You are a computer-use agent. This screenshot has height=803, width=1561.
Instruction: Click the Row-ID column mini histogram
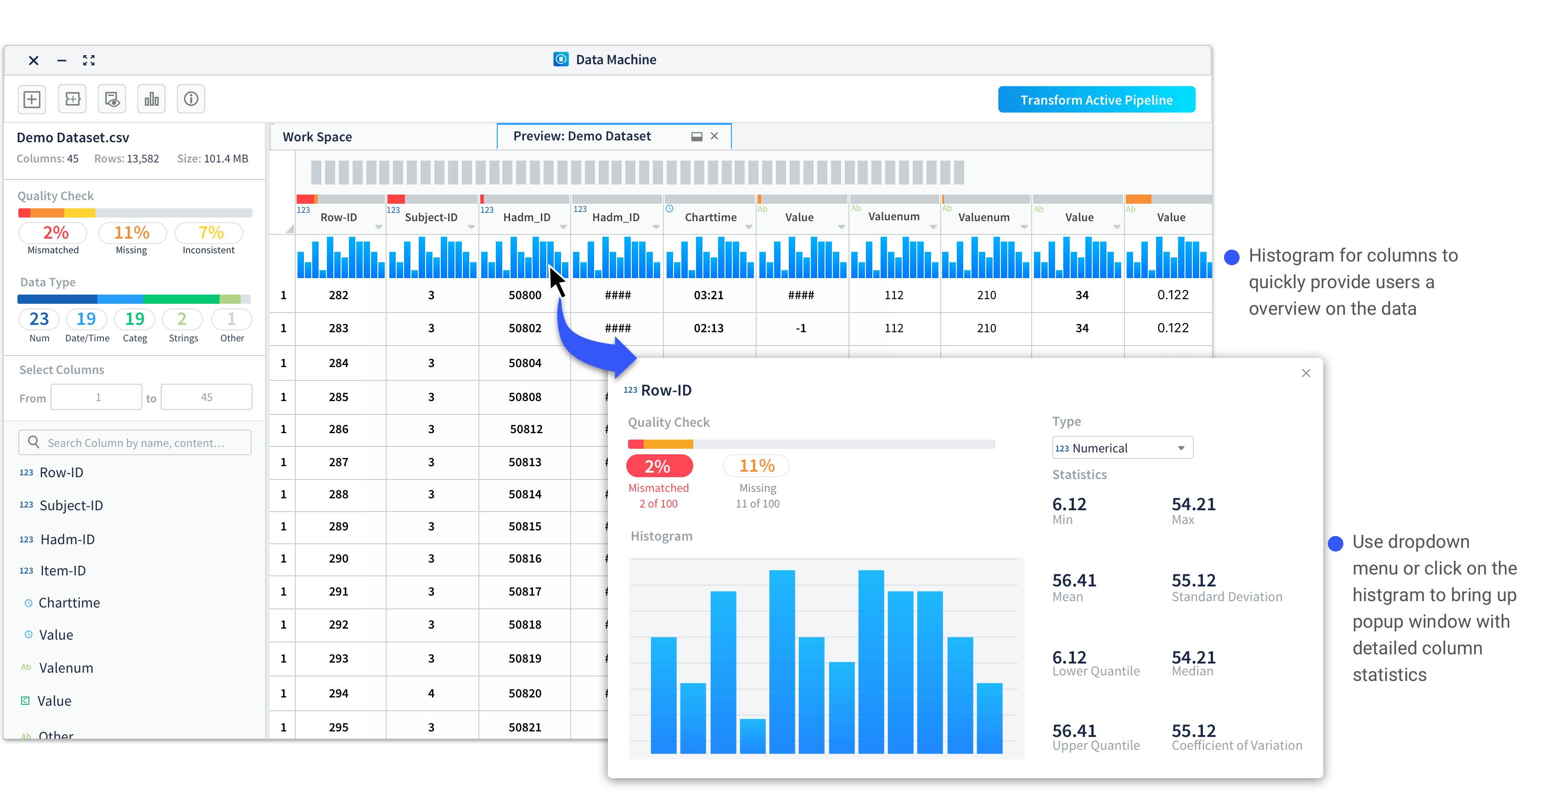(x=341, y=257)
